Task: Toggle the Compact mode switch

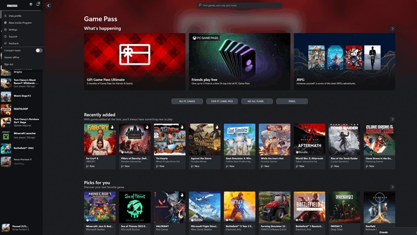Action: pos(39,50)
